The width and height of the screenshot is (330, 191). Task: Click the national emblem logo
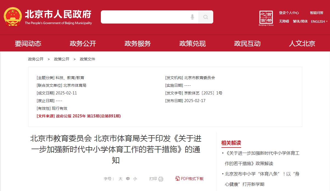13,17
